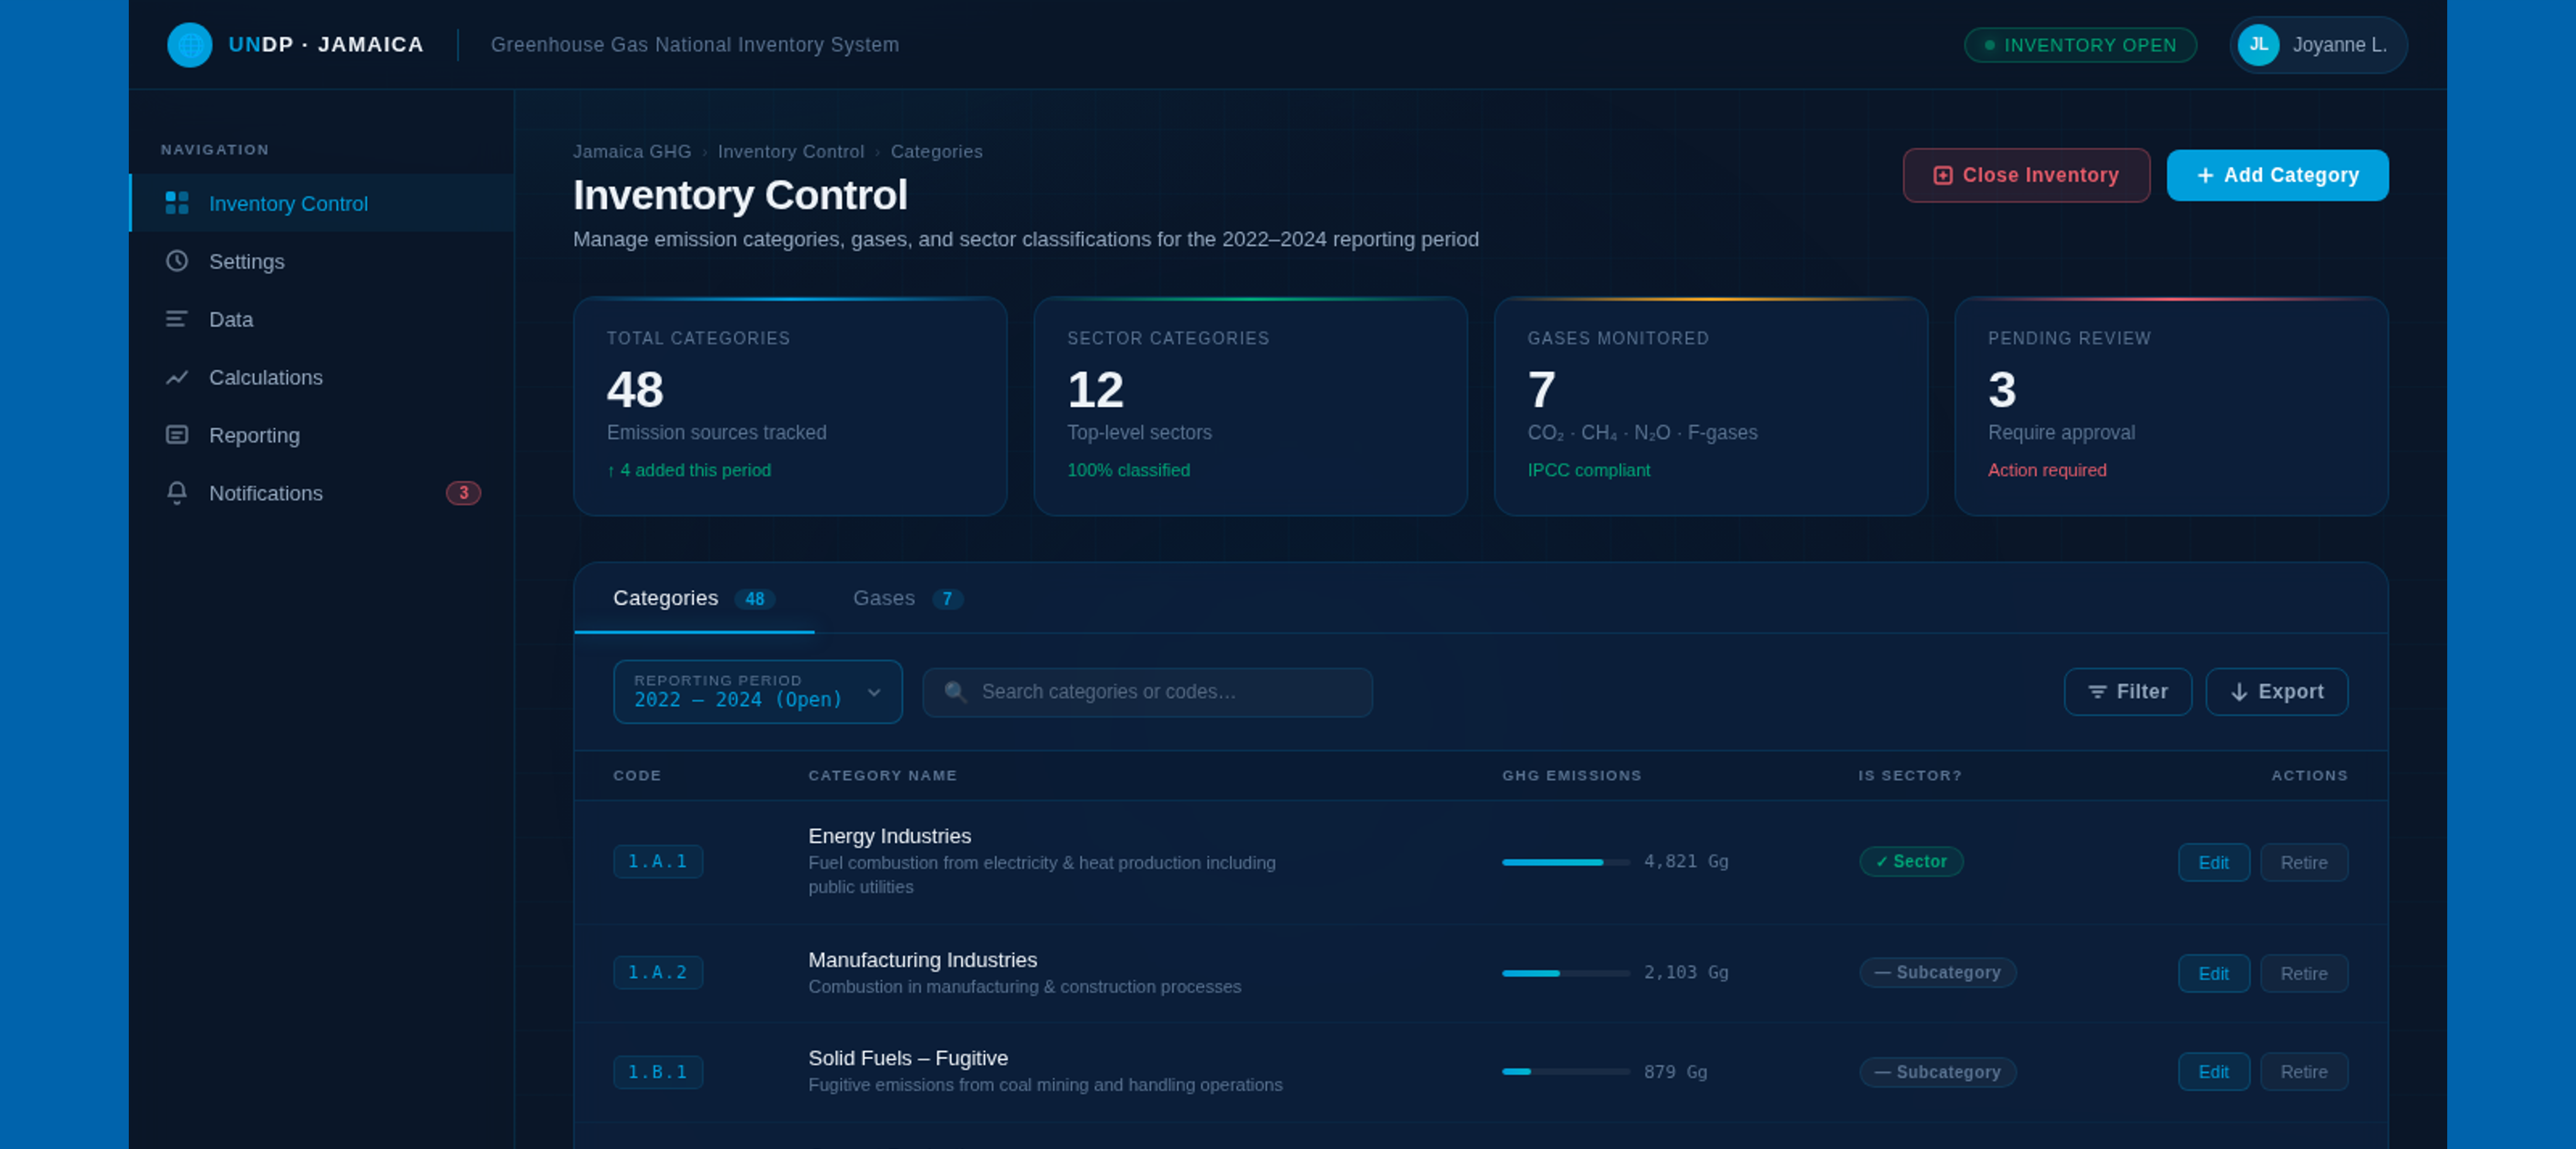Click Add Category button
The width and height of the screenshot is (2576, 1149).
[x=2277, y=175]
